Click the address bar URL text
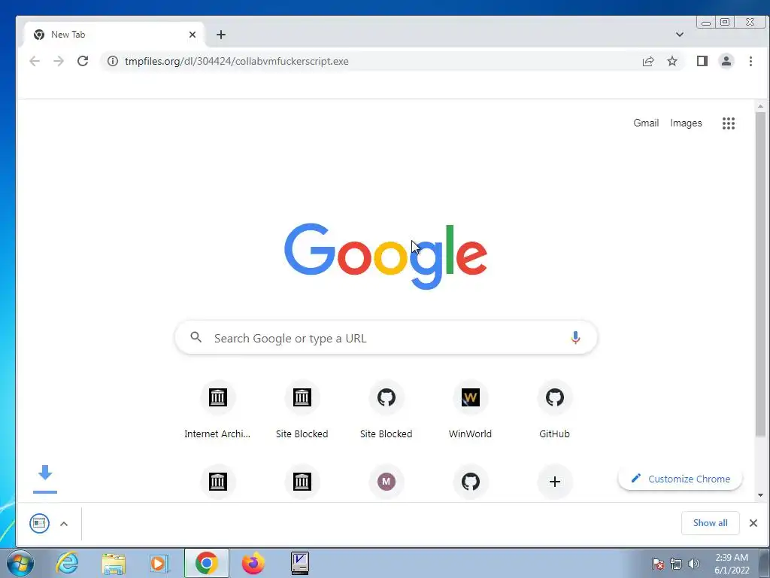Image resolution: width=770 pixels, height=578 pixels. pos(237,62)
